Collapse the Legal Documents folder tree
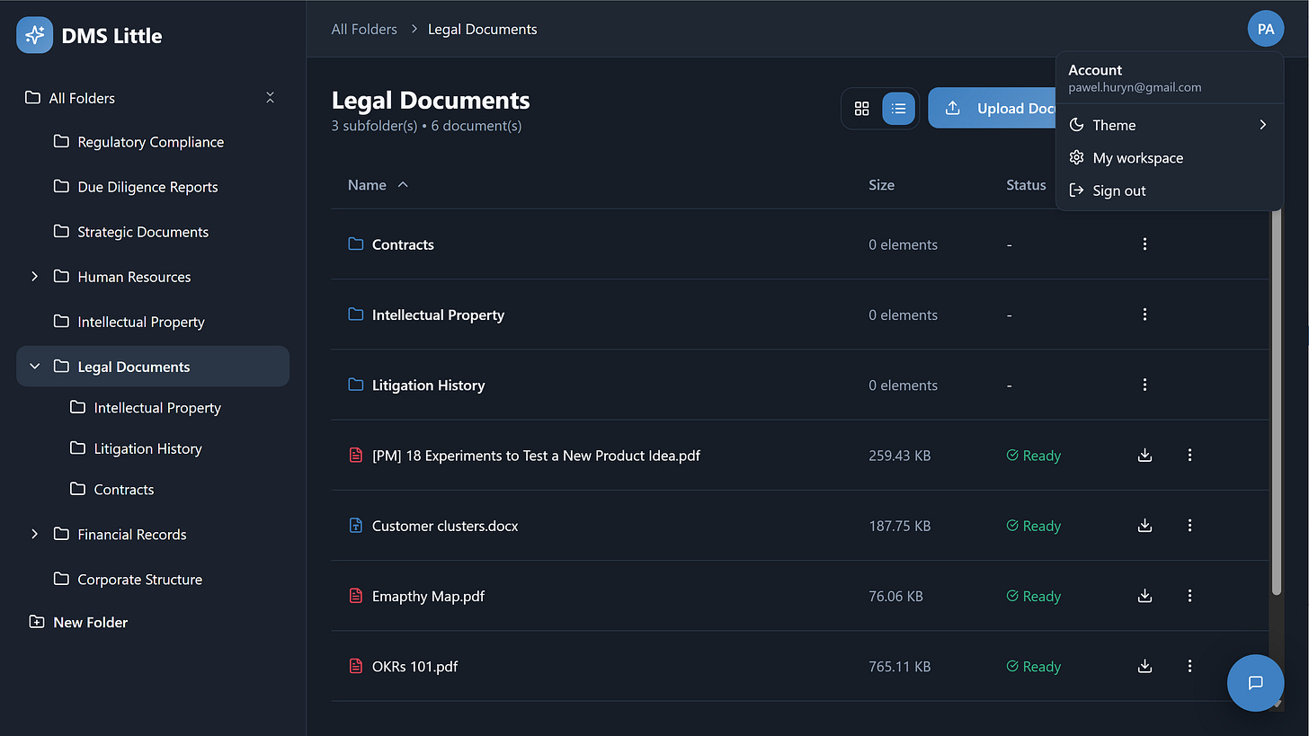This screenshot has width=1309, height=736. [x=34, y=366]
